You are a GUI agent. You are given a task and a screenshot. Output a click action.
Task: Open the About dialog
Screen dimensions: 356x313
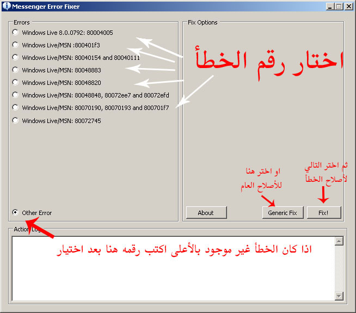click(206, 213)
